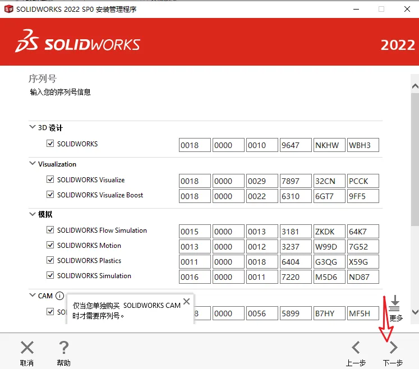This screenshot has width=419, height=369.
Task: Click CAM serial field B7HY
Action: (329, 313)
